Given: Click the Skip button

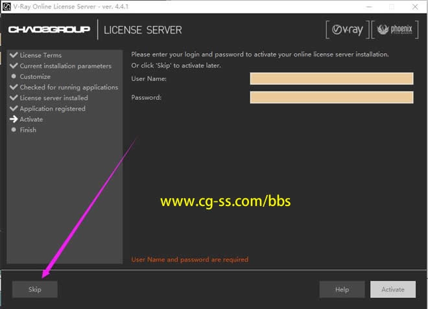Looking at the screenshot, I should tap(35, 290).
